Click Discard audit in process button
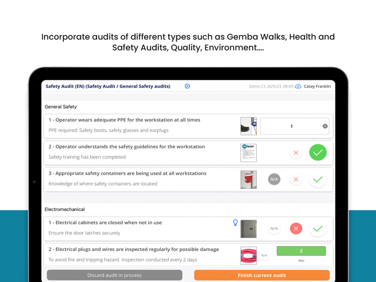The height and width of the screenshot is (282, 376). [114, 275]
